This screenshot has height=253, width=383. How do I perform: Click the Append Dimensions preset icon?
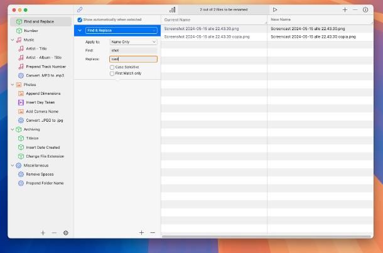click(21, 94)
